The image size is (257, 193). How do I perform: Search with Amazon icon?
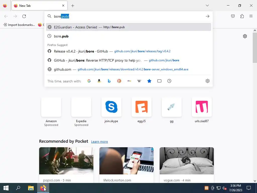click(99, 81)
